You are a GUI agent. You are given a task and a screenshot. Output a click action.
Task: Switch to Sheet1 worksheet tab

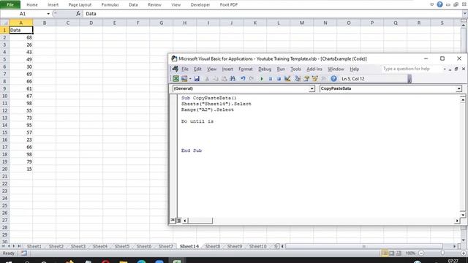coord(34,246)
